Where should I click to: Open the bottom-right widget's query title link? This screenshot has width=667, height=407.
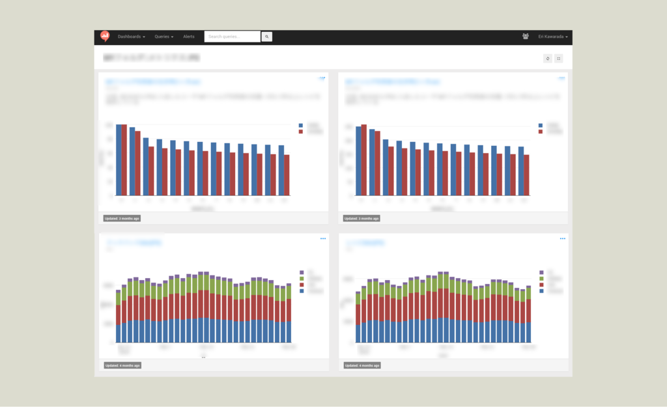pyautogui.click(x=365, y=243)
